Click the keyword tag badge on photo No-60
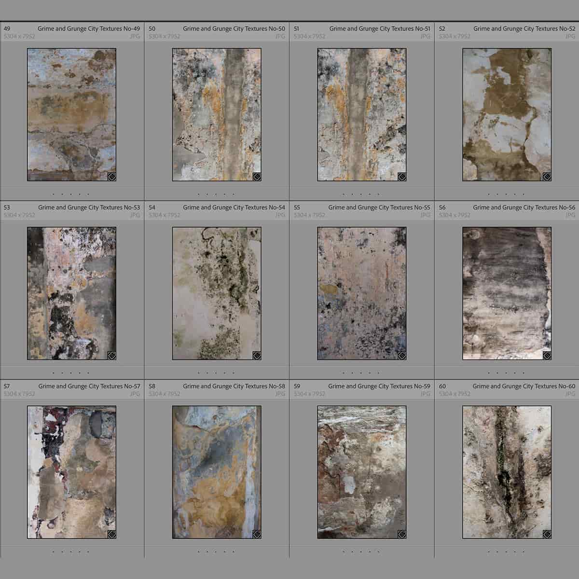This screenshot has width=579, height=579. click(547, 535)
